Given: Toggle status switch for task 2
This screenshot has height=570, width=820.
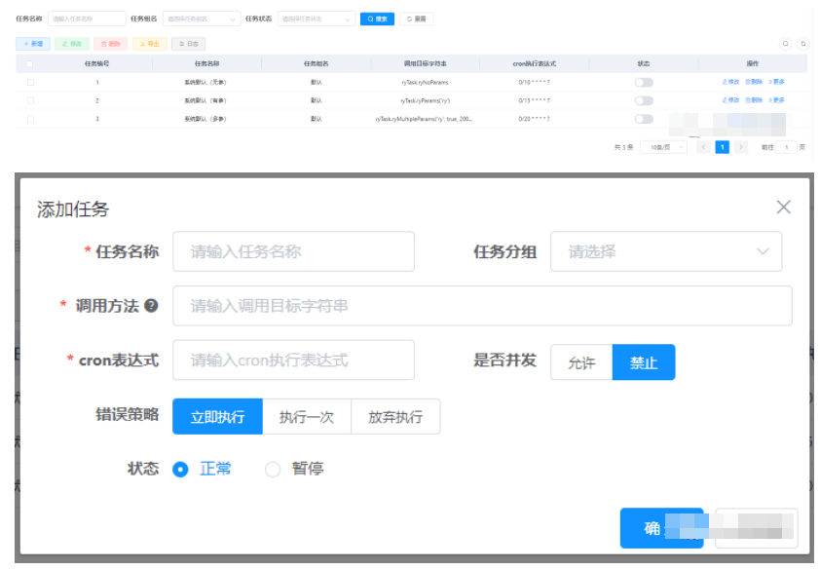Looking at the screenshot, I should tap(644, 100).
